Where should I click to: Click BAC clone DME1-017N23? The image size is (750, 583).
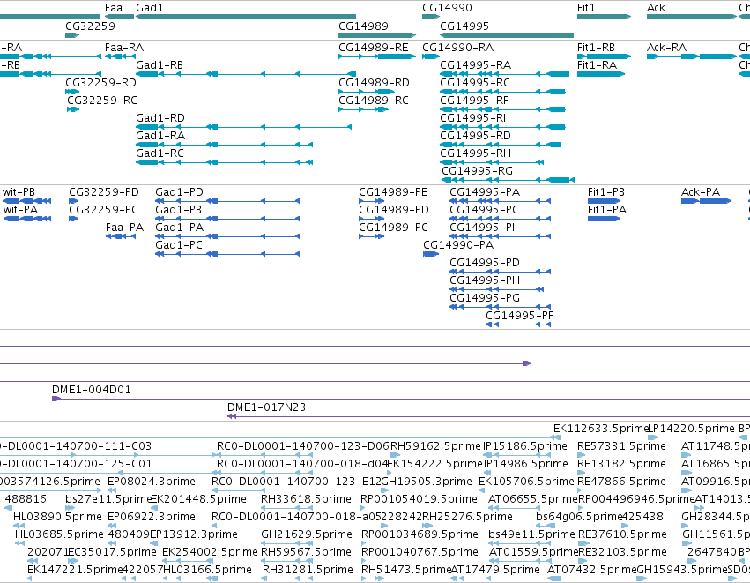(x=488, y=416)
